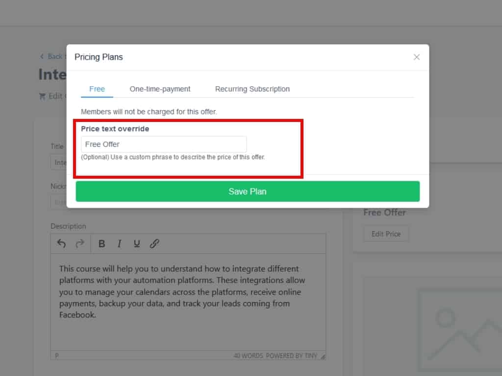Undo the last edit in Description editor
The height and width of the screenshot is (376, 502).
click(x=61, y=243)
